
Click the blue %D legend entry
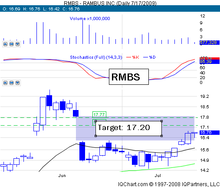(149, 57)
